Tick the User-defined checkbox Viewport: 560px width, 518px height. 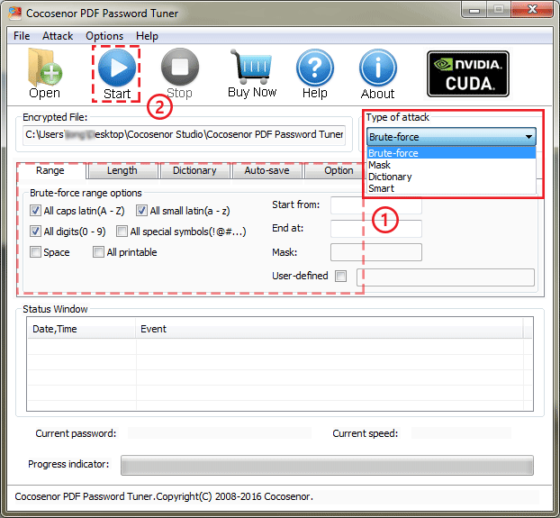coord(340,276)
